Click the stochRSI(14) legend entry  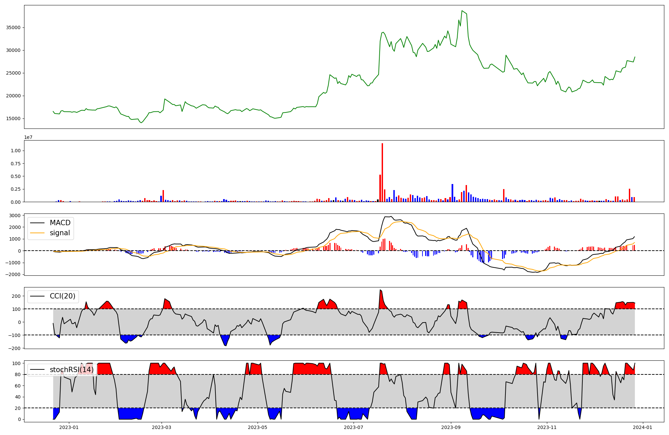[72, 370]
